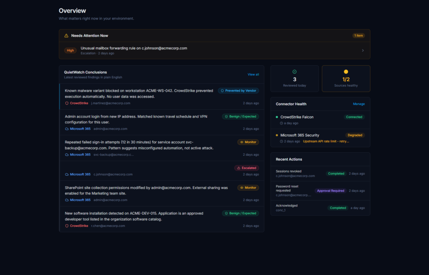This screenshot has width=429, height=275.
Task: Click the green checkmark icon above Reviewed today
Action: pyautogui.click(x=295, y=72)
